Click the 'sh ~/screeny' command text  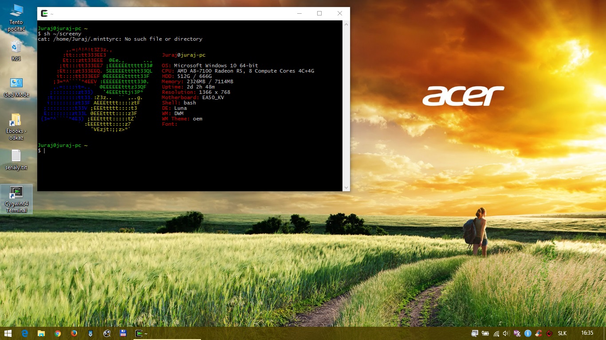point(63,34)
